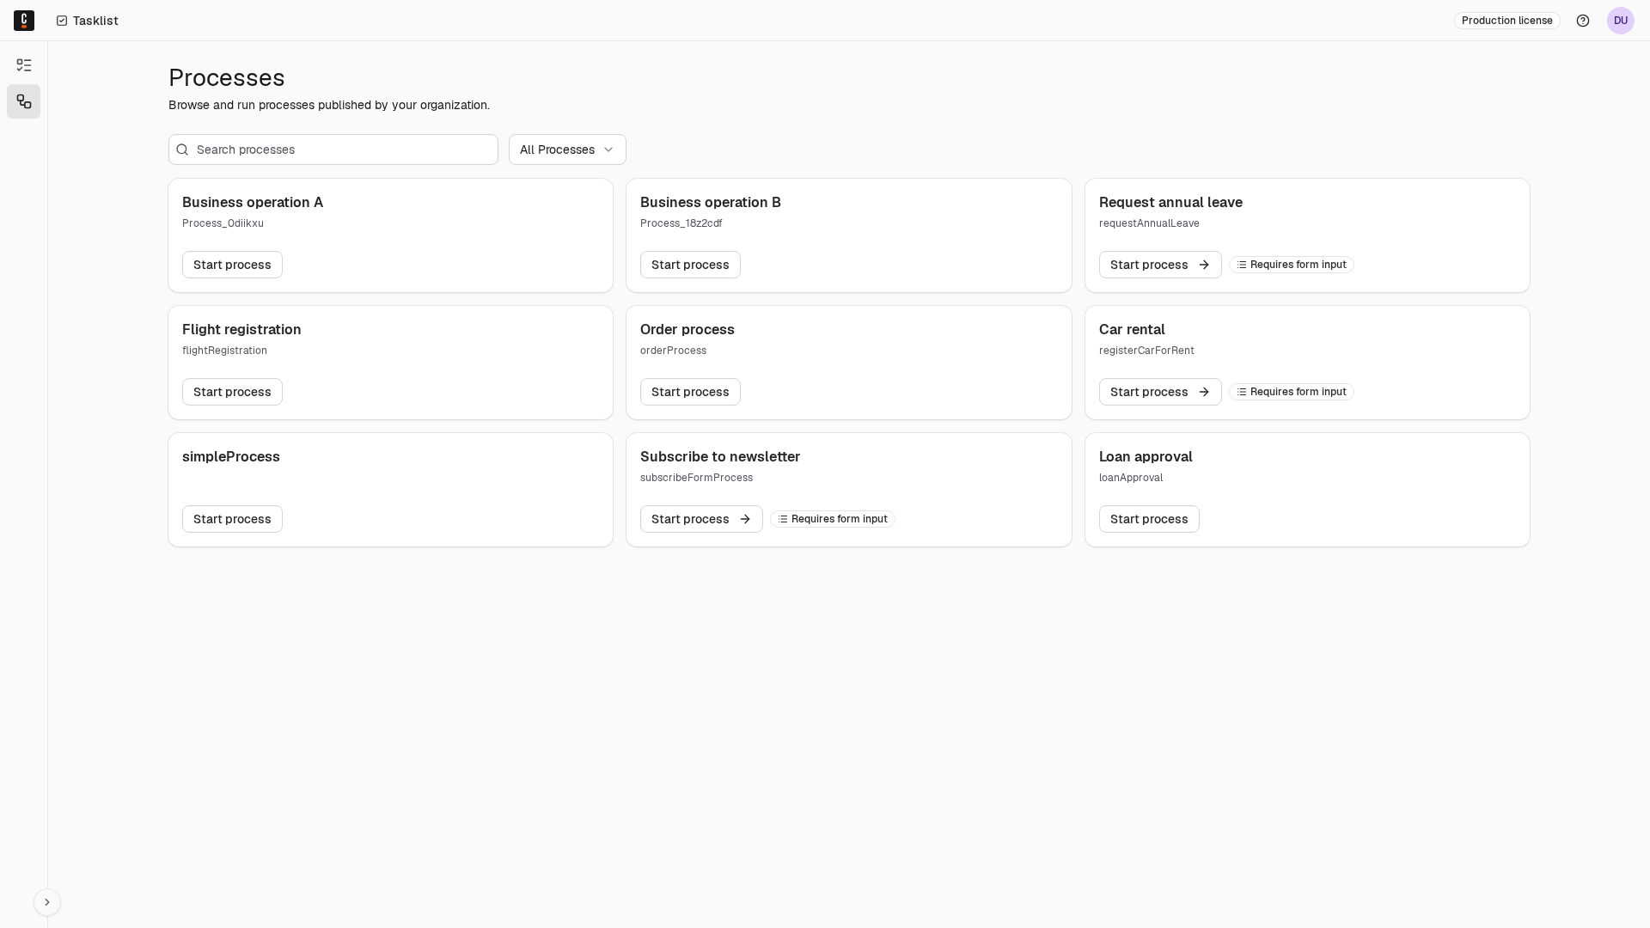Click Requires form input tag on Car rental
This screenshot has width=1650, height=928.
tap(1292, 392)
